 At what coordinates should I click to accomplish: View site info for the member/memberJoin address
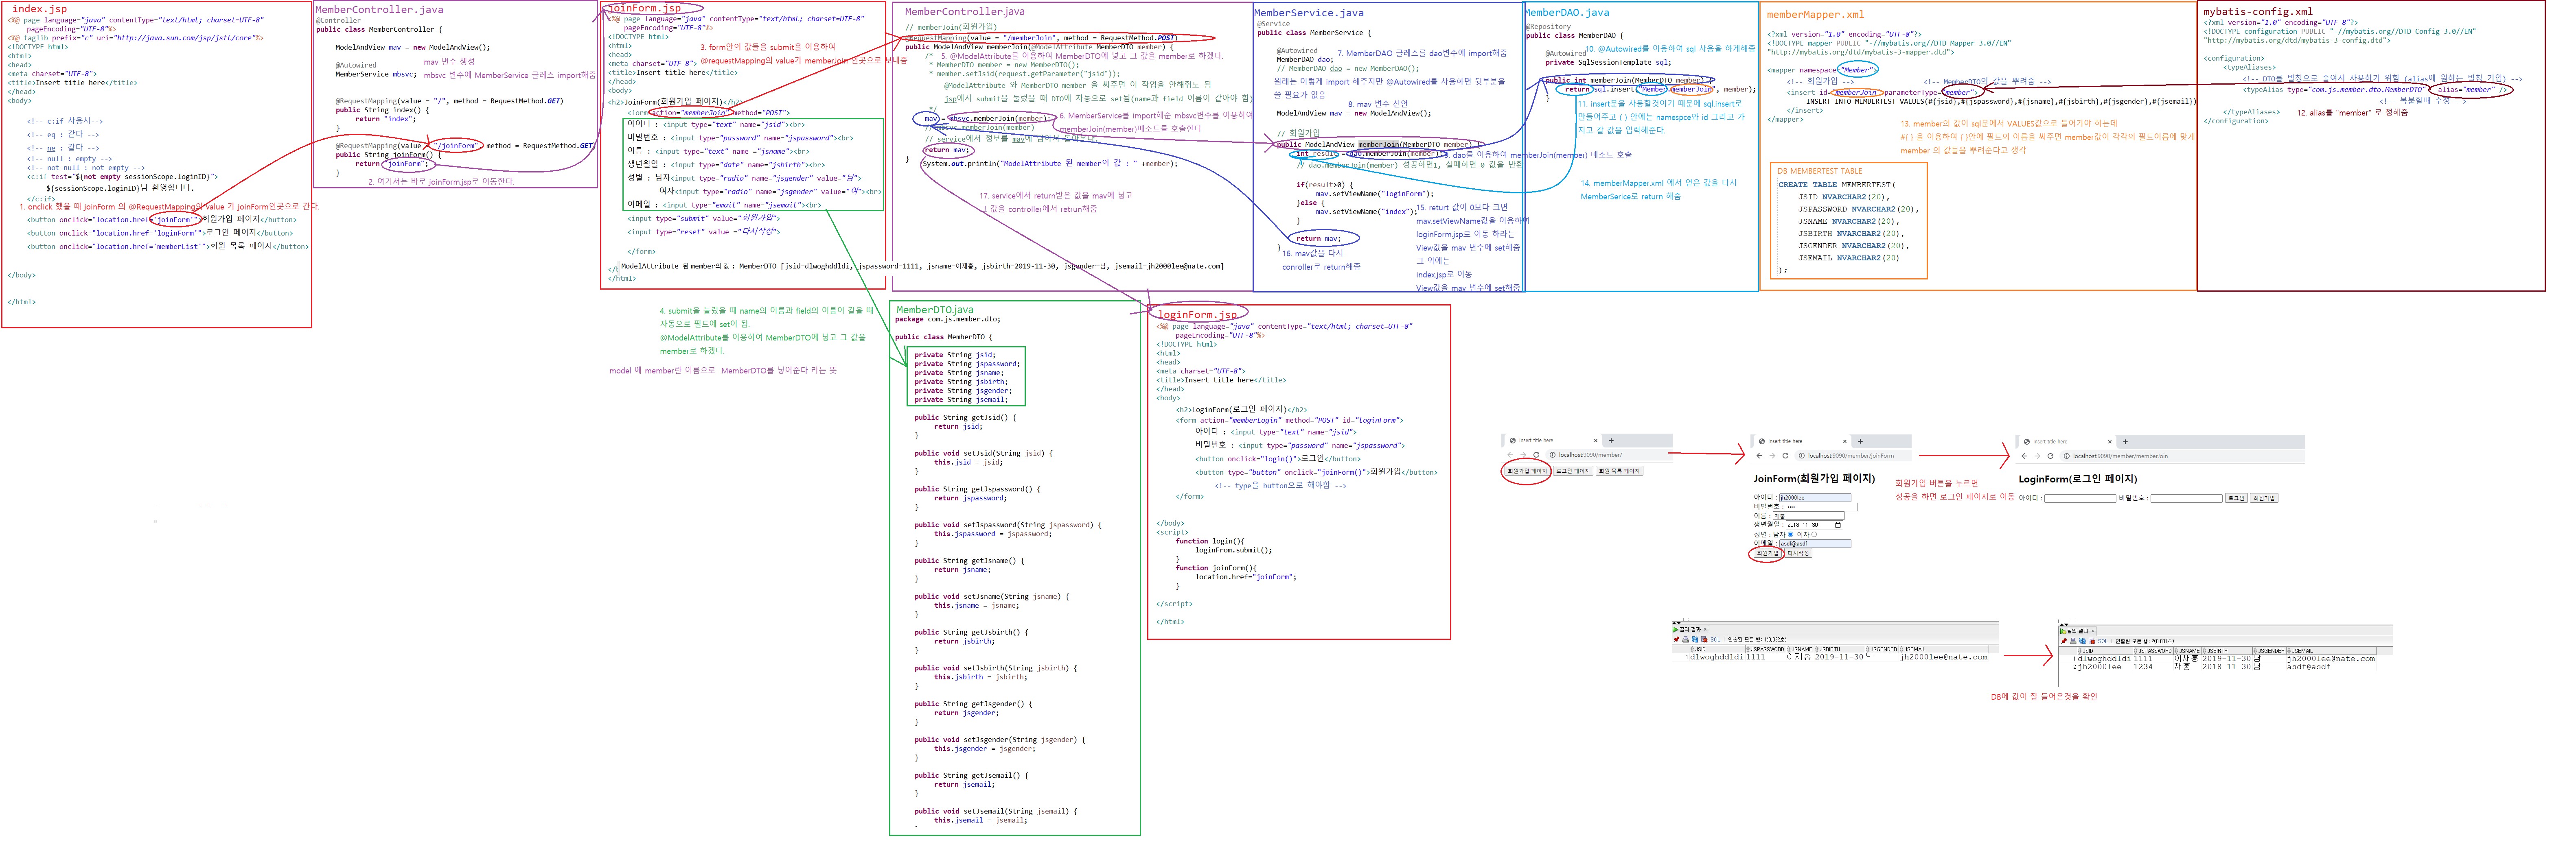2067,456
